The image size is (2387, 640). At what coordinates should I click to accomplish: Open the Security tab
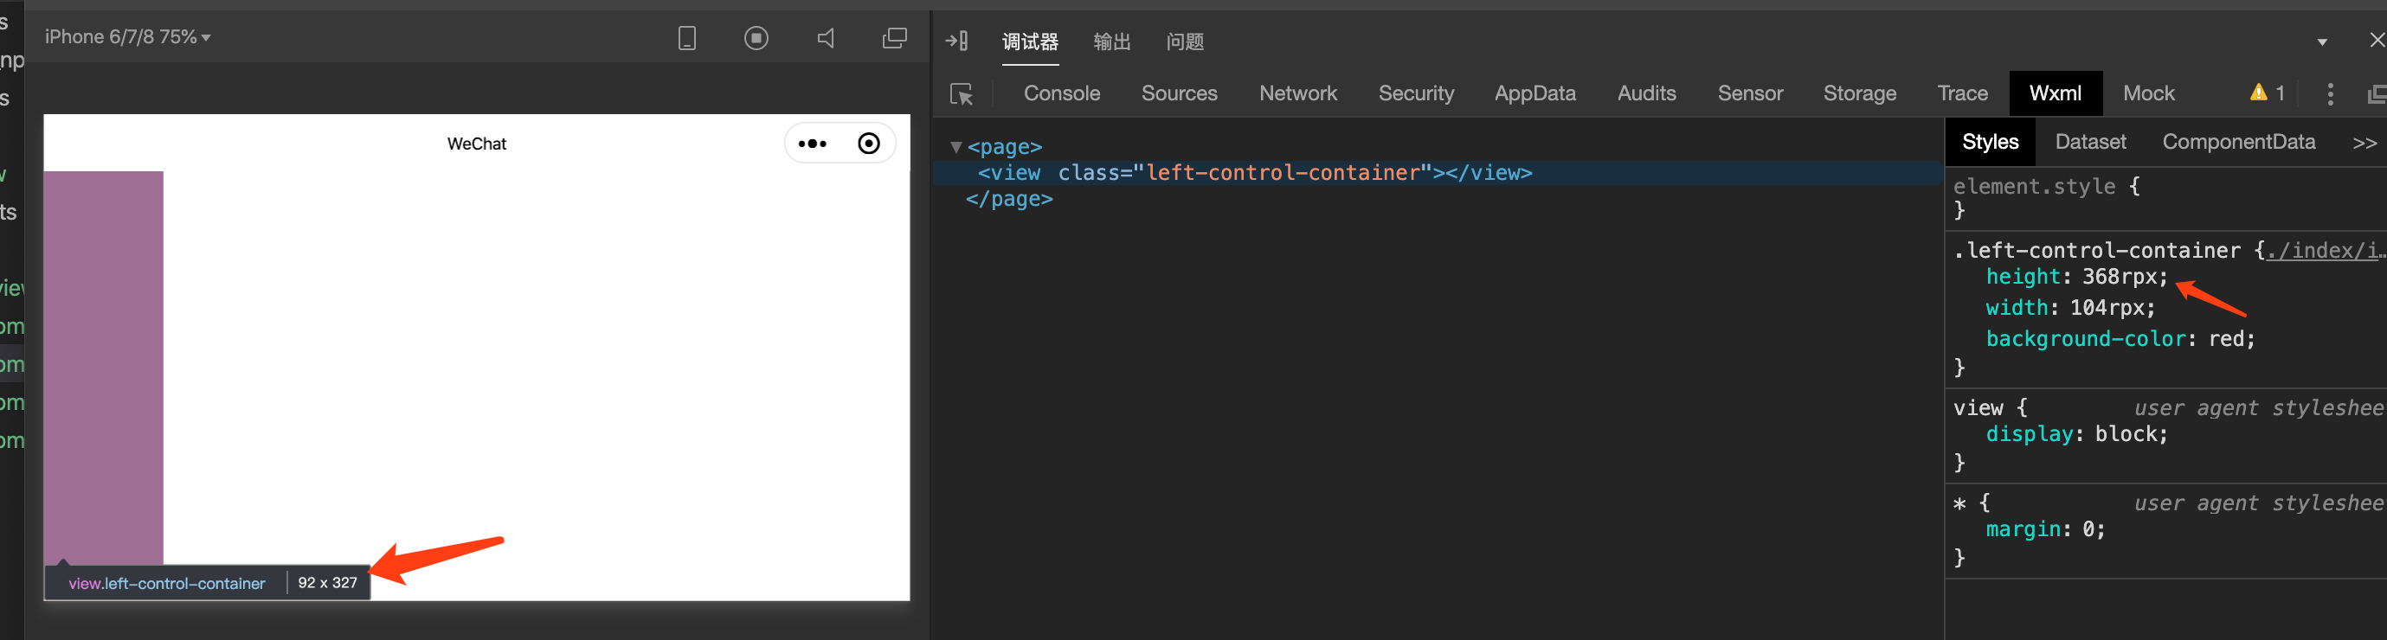(x=1416, y=93)
